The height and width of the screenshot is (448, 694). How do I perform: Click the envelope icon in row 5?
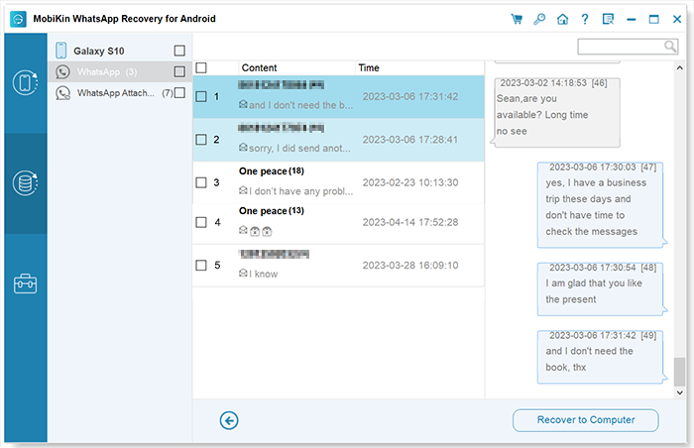pos(243,273)
